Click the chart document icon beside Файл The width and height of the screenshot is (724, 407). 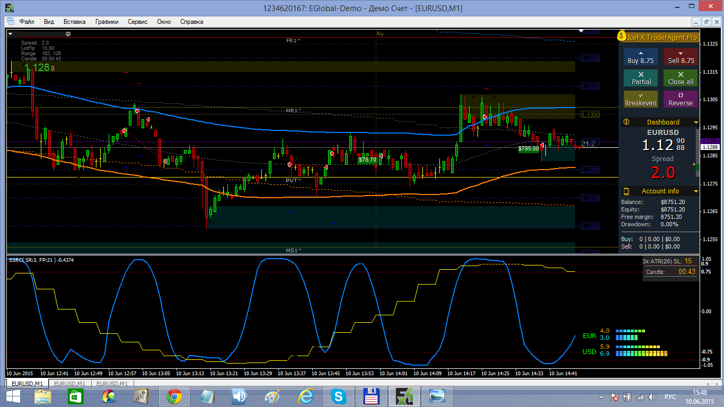pyautogui.click(x=11, y=22)
